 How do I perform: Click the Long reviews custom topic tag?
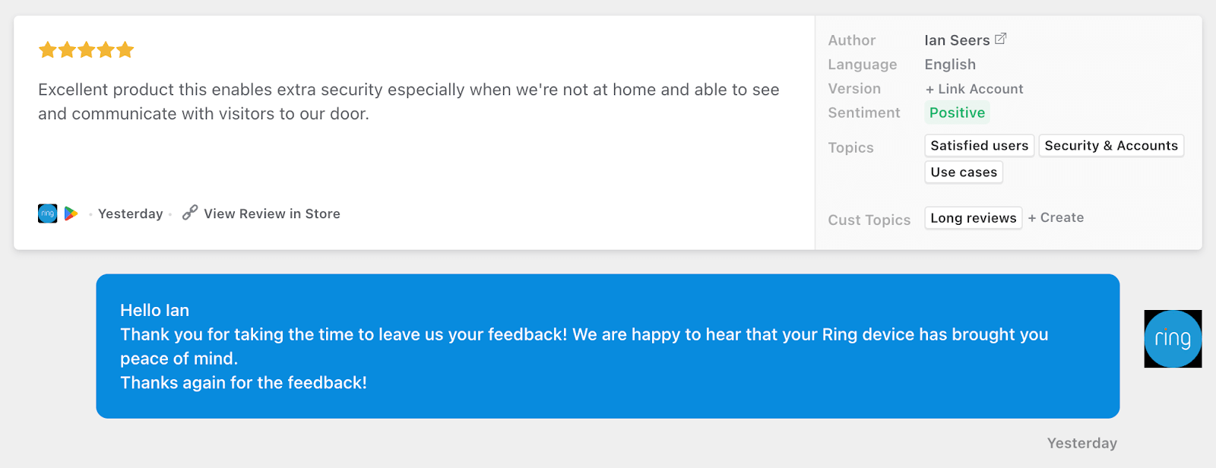(x=973, y=218)
